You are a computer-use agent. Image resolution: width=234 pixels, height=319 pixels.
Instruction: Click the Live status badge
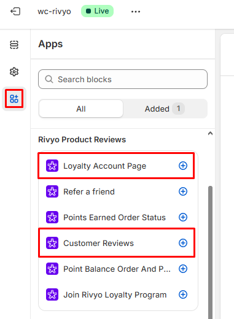point(98,11)
